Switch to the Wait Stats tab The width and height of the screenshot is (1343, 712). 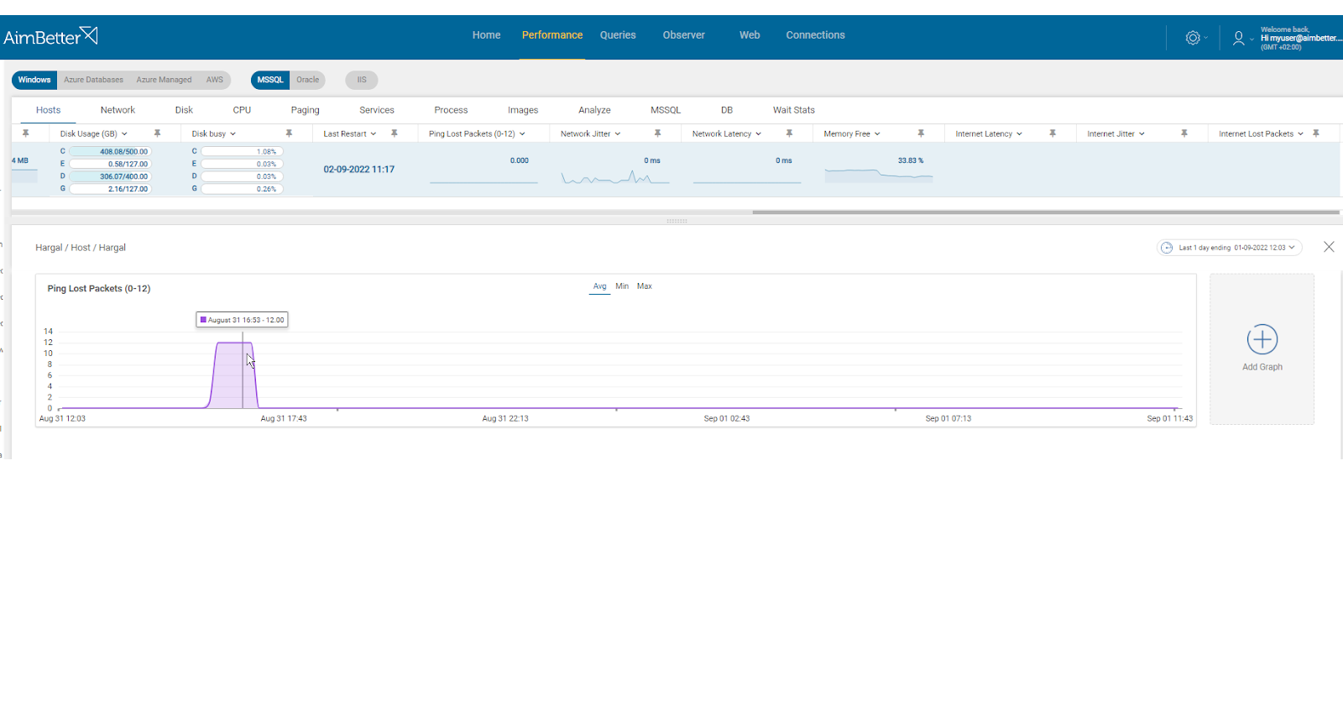[793, 110]
